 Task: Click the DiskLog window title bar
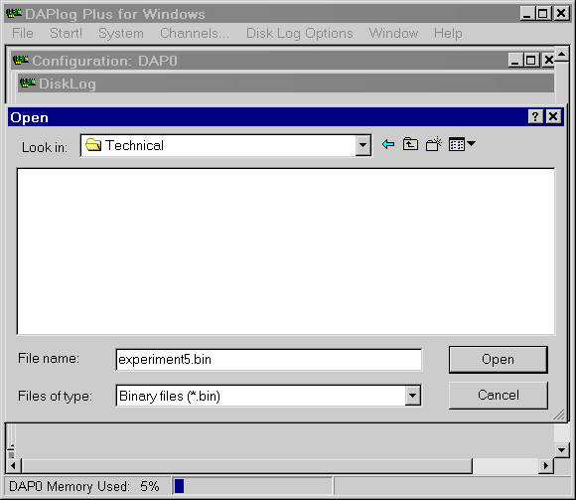pos(286,83)
